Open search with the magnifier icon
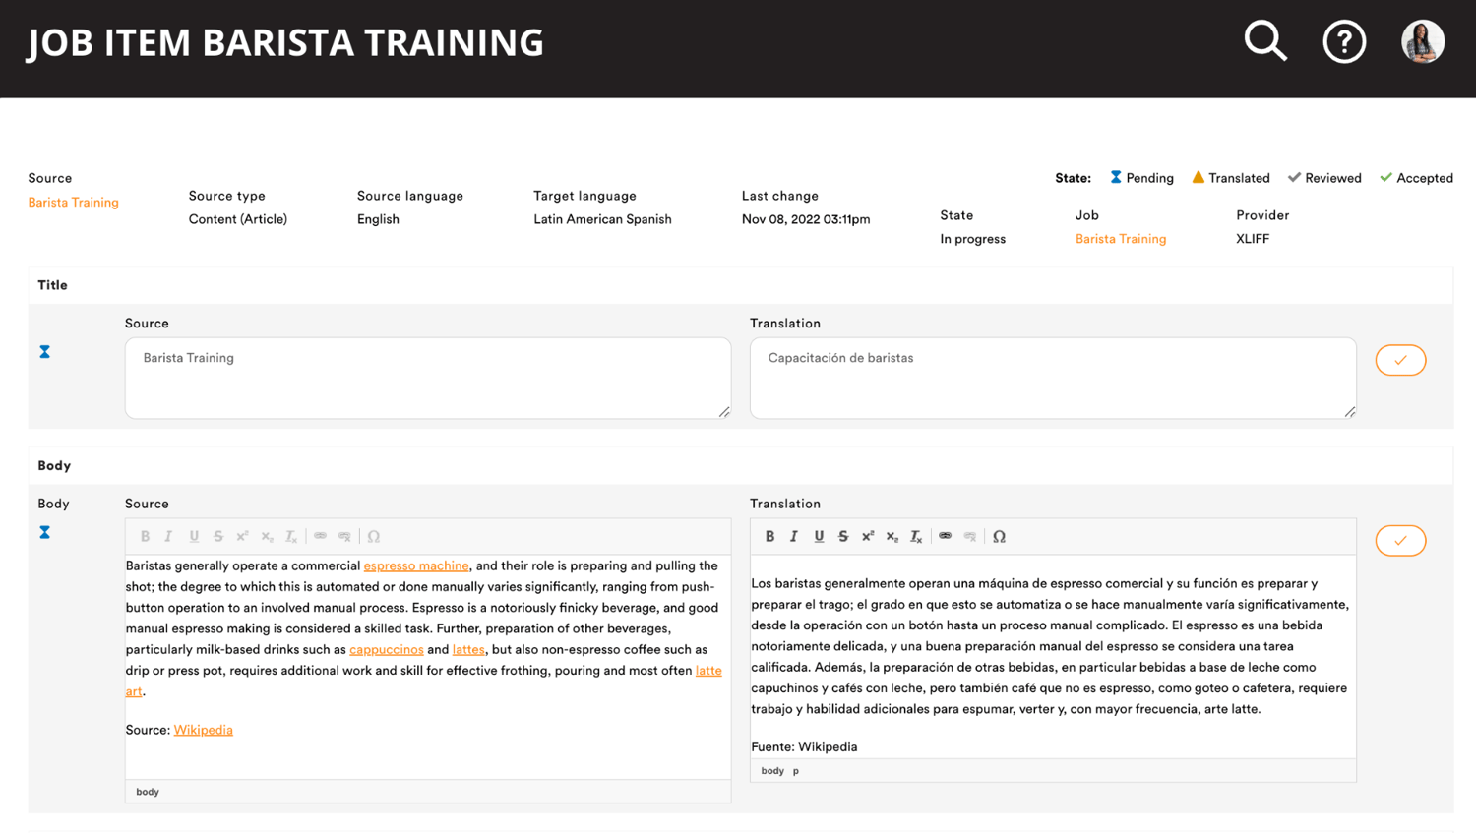This screenshot has width=1476, height=833. click(x=1265, y=41)
